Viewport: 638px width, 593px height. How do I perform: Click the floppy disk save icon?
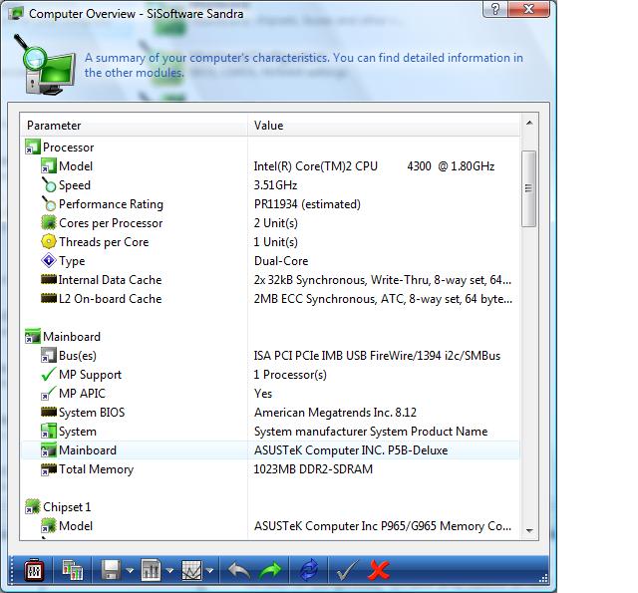(x=111, y=570)
